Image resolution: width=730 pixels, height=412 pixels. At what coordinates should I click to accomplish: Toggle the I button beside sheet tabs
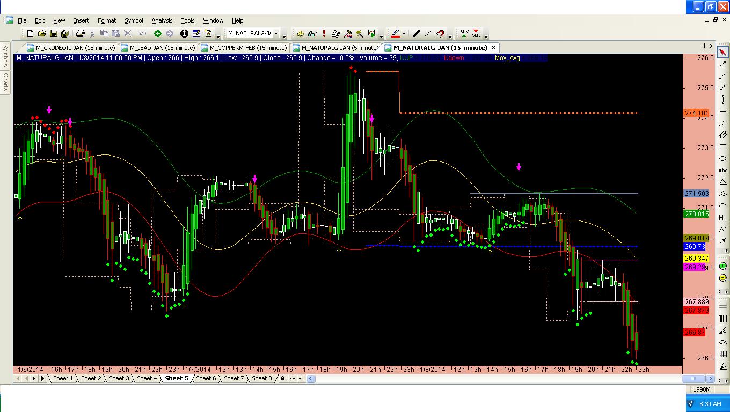(301, 378)
